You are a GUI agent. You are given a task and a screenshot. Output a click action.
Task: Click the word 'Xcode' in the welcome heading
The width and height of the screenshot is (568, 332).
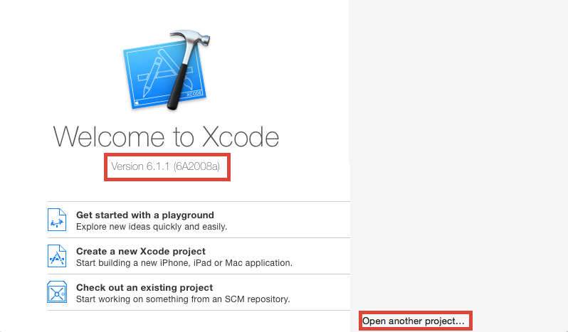[241, 136]
